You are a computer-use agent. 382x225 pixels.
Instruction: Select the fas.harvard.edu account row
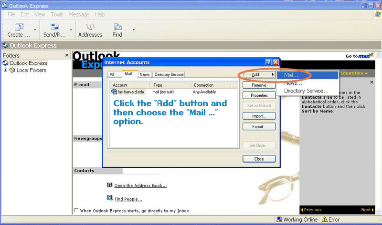tap(130, 92)
